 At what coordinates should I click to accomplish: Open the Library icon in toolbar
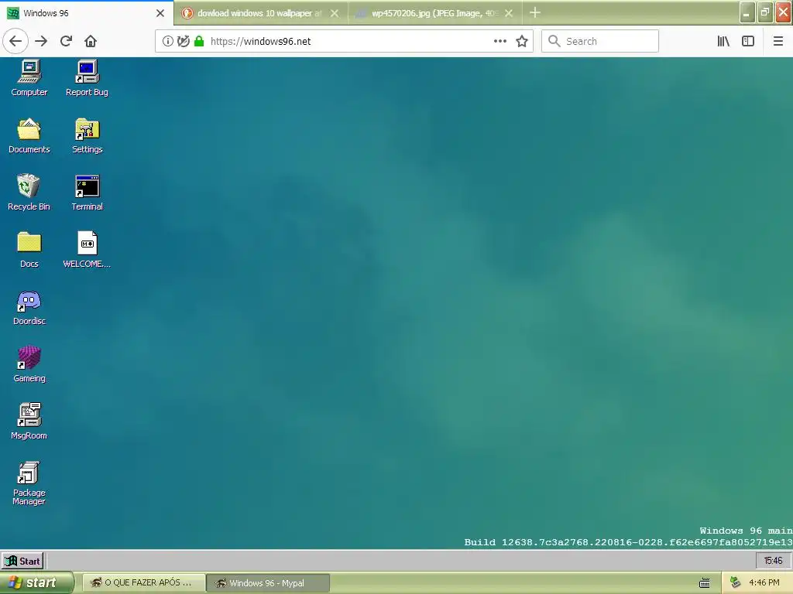tap(723, 41)
